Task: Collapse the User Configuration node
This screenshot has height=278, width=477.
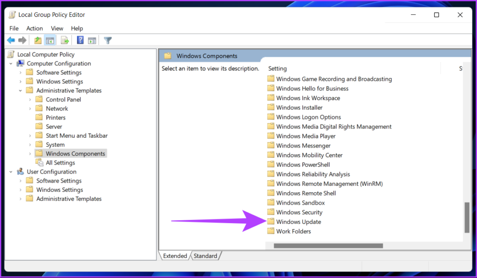Action: click(x=11, y=172)
